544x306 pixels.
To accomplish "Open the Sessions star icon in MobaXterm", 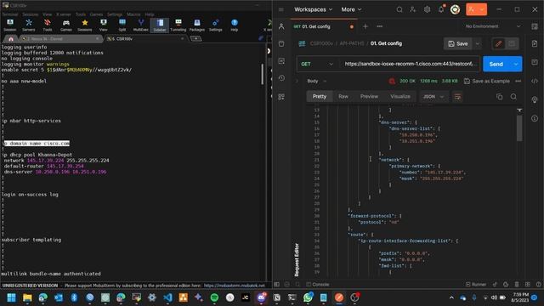I will (85, 25).
